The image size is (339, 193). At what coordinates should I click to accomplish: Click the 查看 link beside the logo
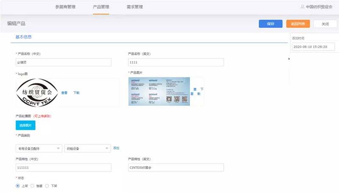pos(64,93)
